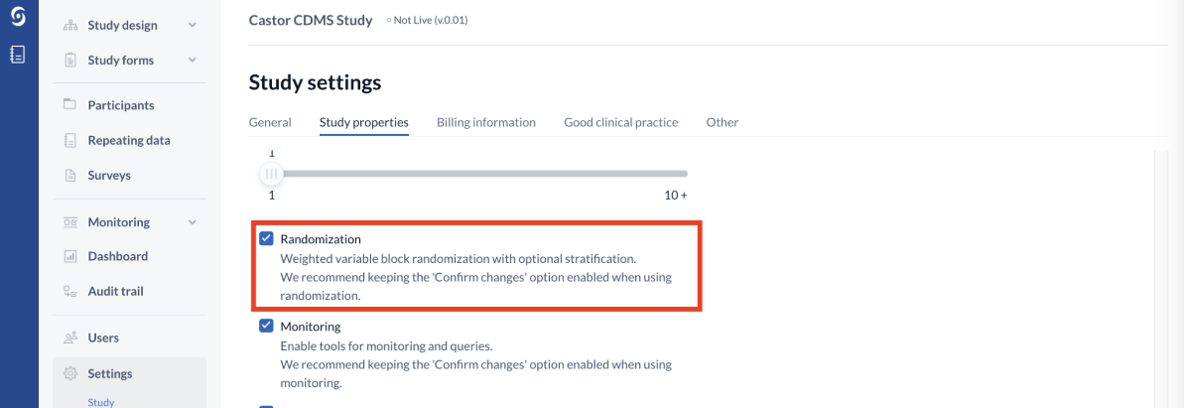Expand the Study design chevron
1184x408 pixels.
coord(193,25)
